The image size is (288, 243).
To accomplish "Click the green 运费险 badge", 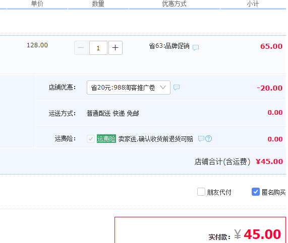I will (x=106, y=139).
